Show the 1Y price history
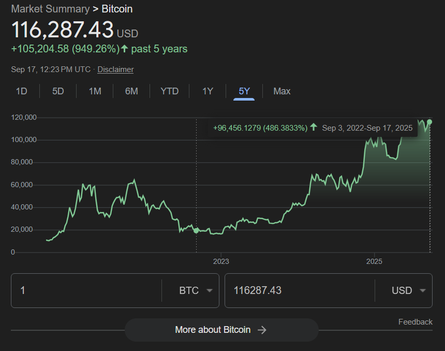 click(x=207, y=91)
